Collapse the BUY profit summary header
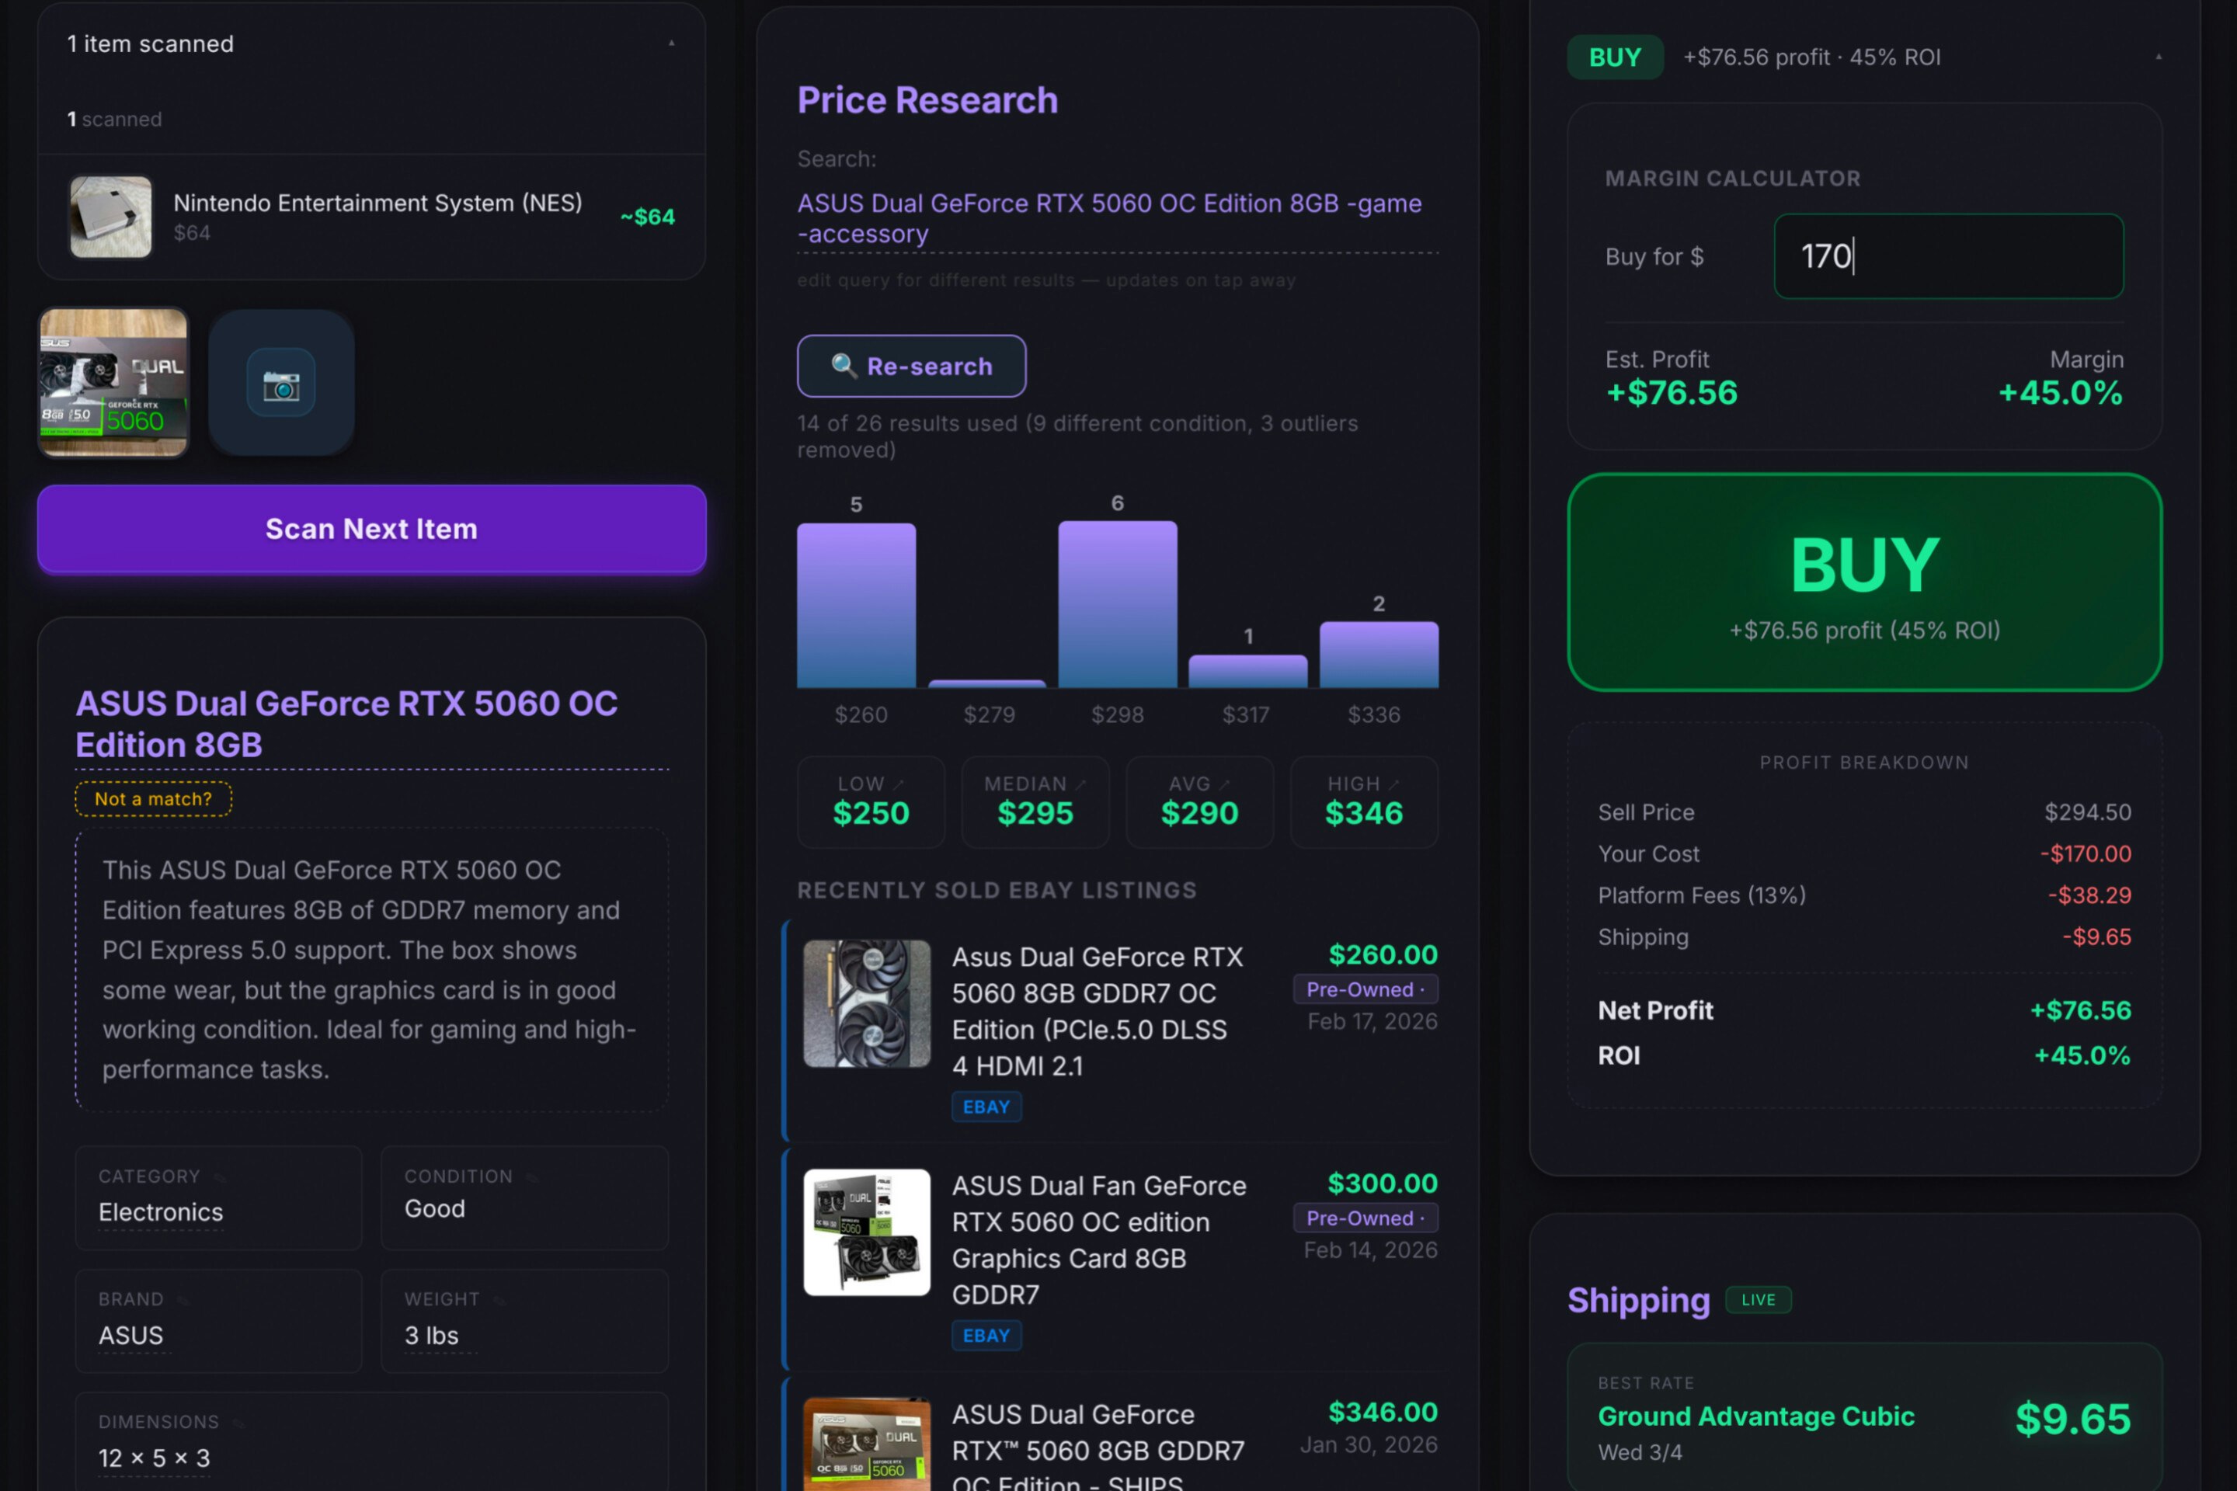 [x=2158, y=57]
